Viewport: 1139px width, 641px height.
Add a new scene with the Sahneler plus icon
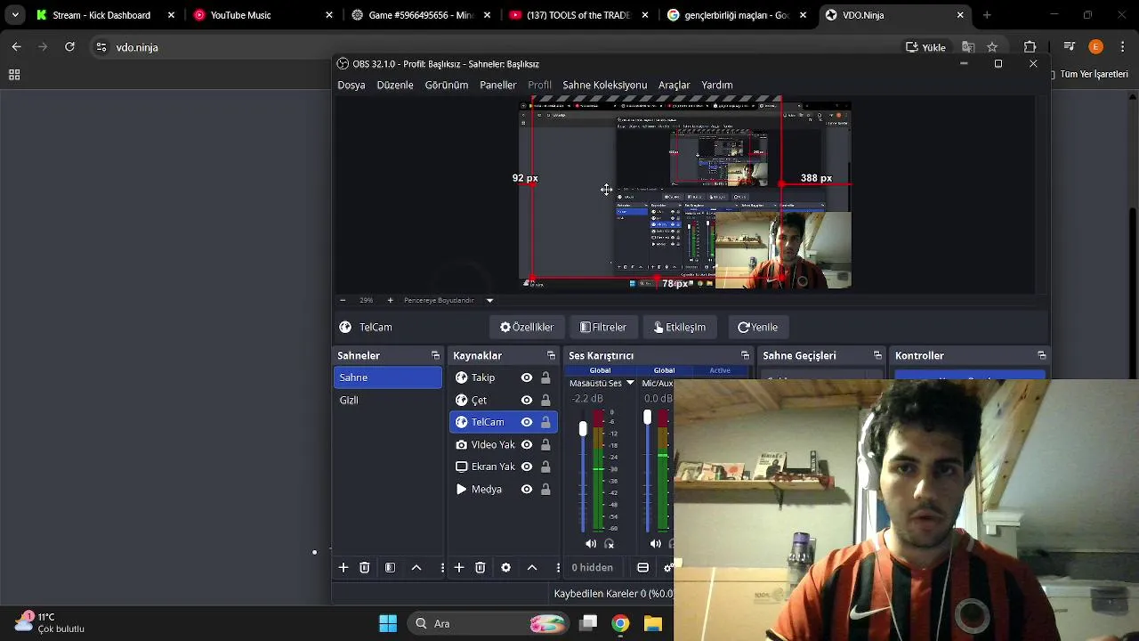tap(343, 568)
